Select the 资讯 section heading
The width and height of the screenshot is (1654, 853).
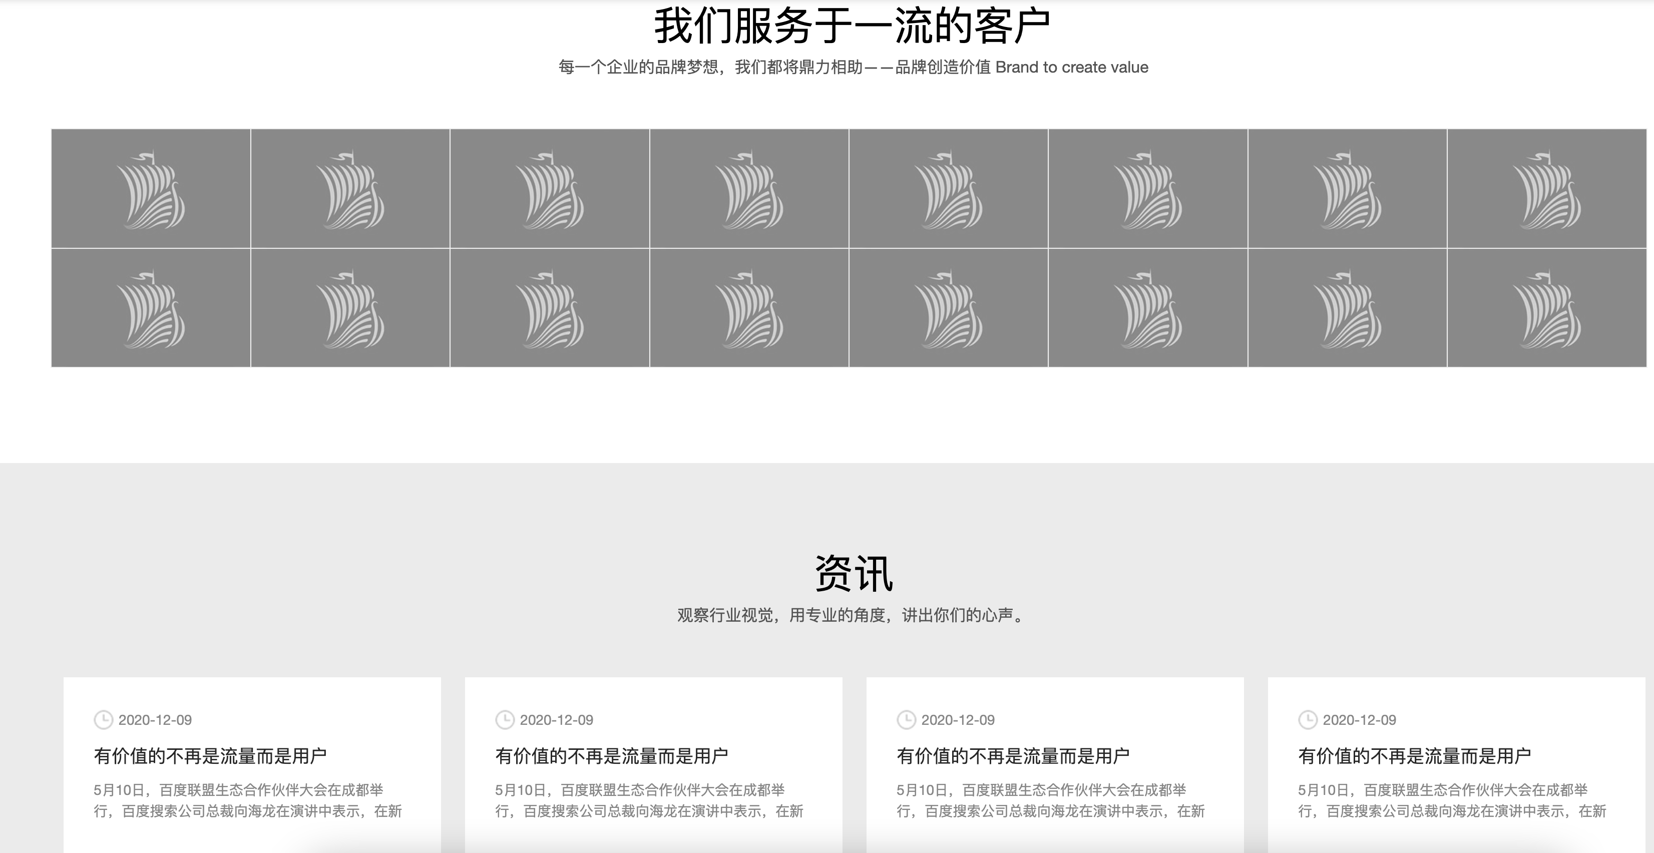click(854, 573)
